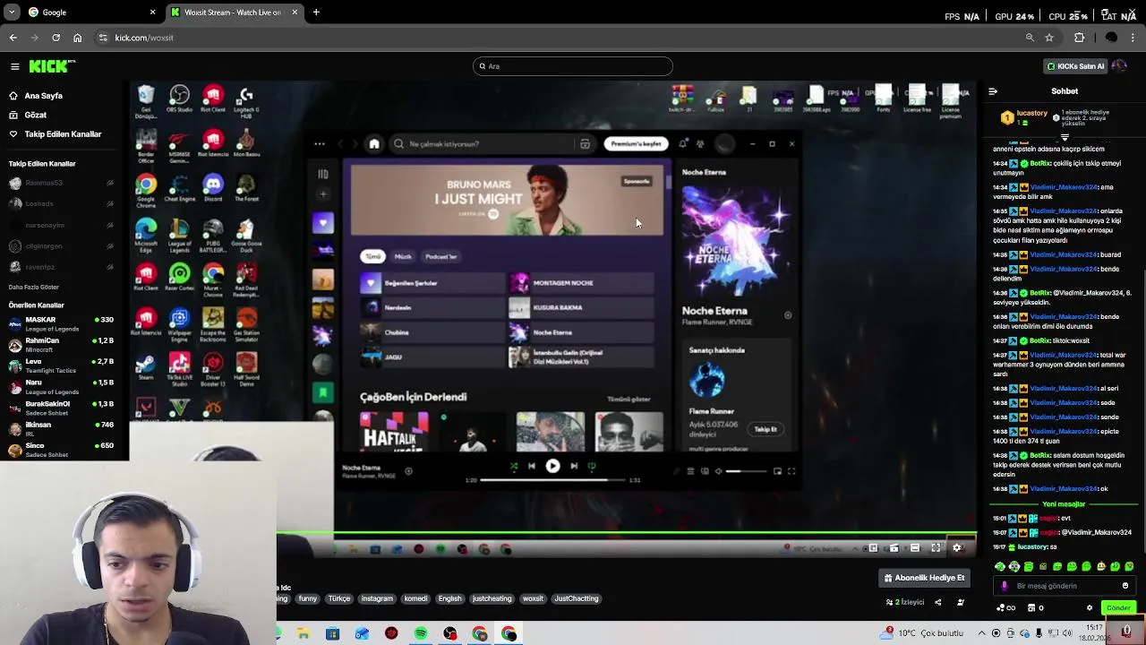1146x645 pixels.
Task: Open Spotify notifications bell
Action: [683, 143]
